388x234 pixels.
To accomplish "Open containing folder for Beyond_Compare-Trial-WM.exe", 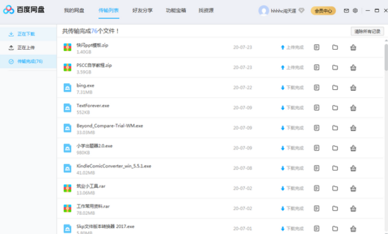I will tap(335, 128).
